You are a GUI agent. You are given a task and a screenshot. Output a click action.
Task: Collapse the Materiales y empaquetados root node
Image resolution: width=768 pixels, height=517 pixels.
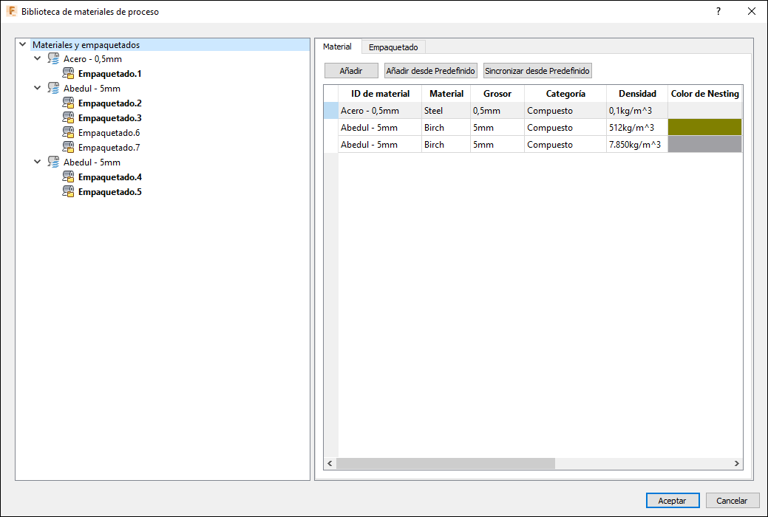22,44
